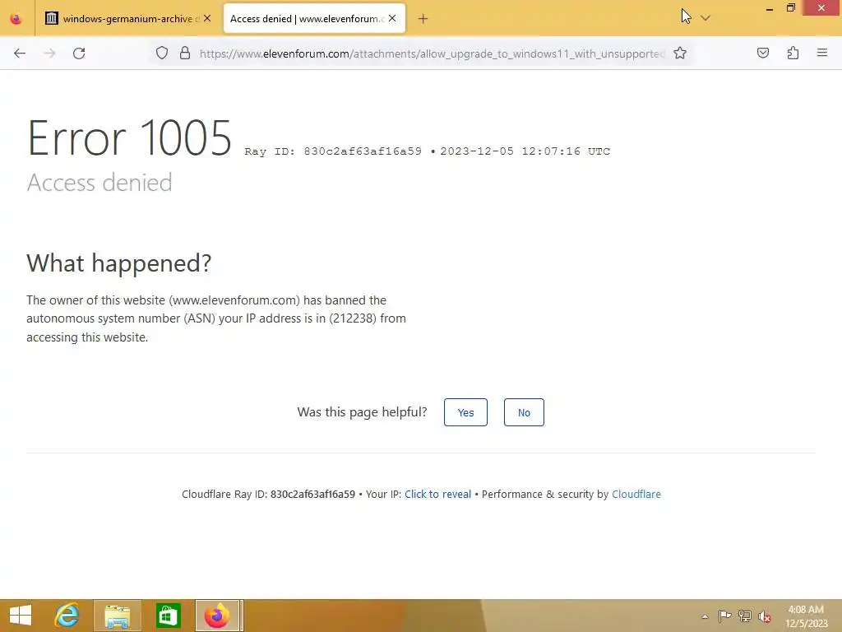Click the muted volume tray icon

765,616
